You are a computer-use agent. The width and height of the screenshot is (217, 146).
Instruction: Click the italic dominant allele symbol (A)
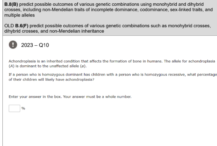point(12,66)
